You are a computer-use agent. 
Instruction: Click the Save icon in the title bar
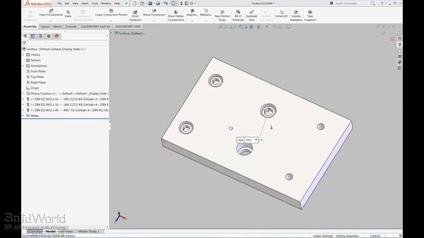tap(150, 3)
